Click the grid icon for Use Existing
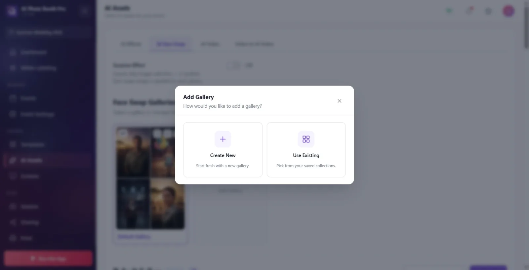 306,139
